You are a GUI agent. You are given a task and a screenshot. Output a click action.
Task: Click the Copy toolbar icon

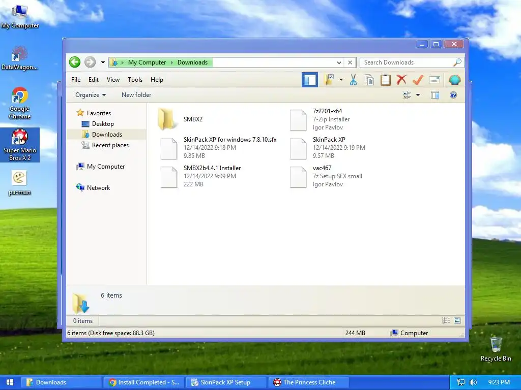tap(369, 80)
